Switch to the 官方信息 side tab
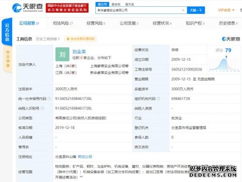 [7, 32]
